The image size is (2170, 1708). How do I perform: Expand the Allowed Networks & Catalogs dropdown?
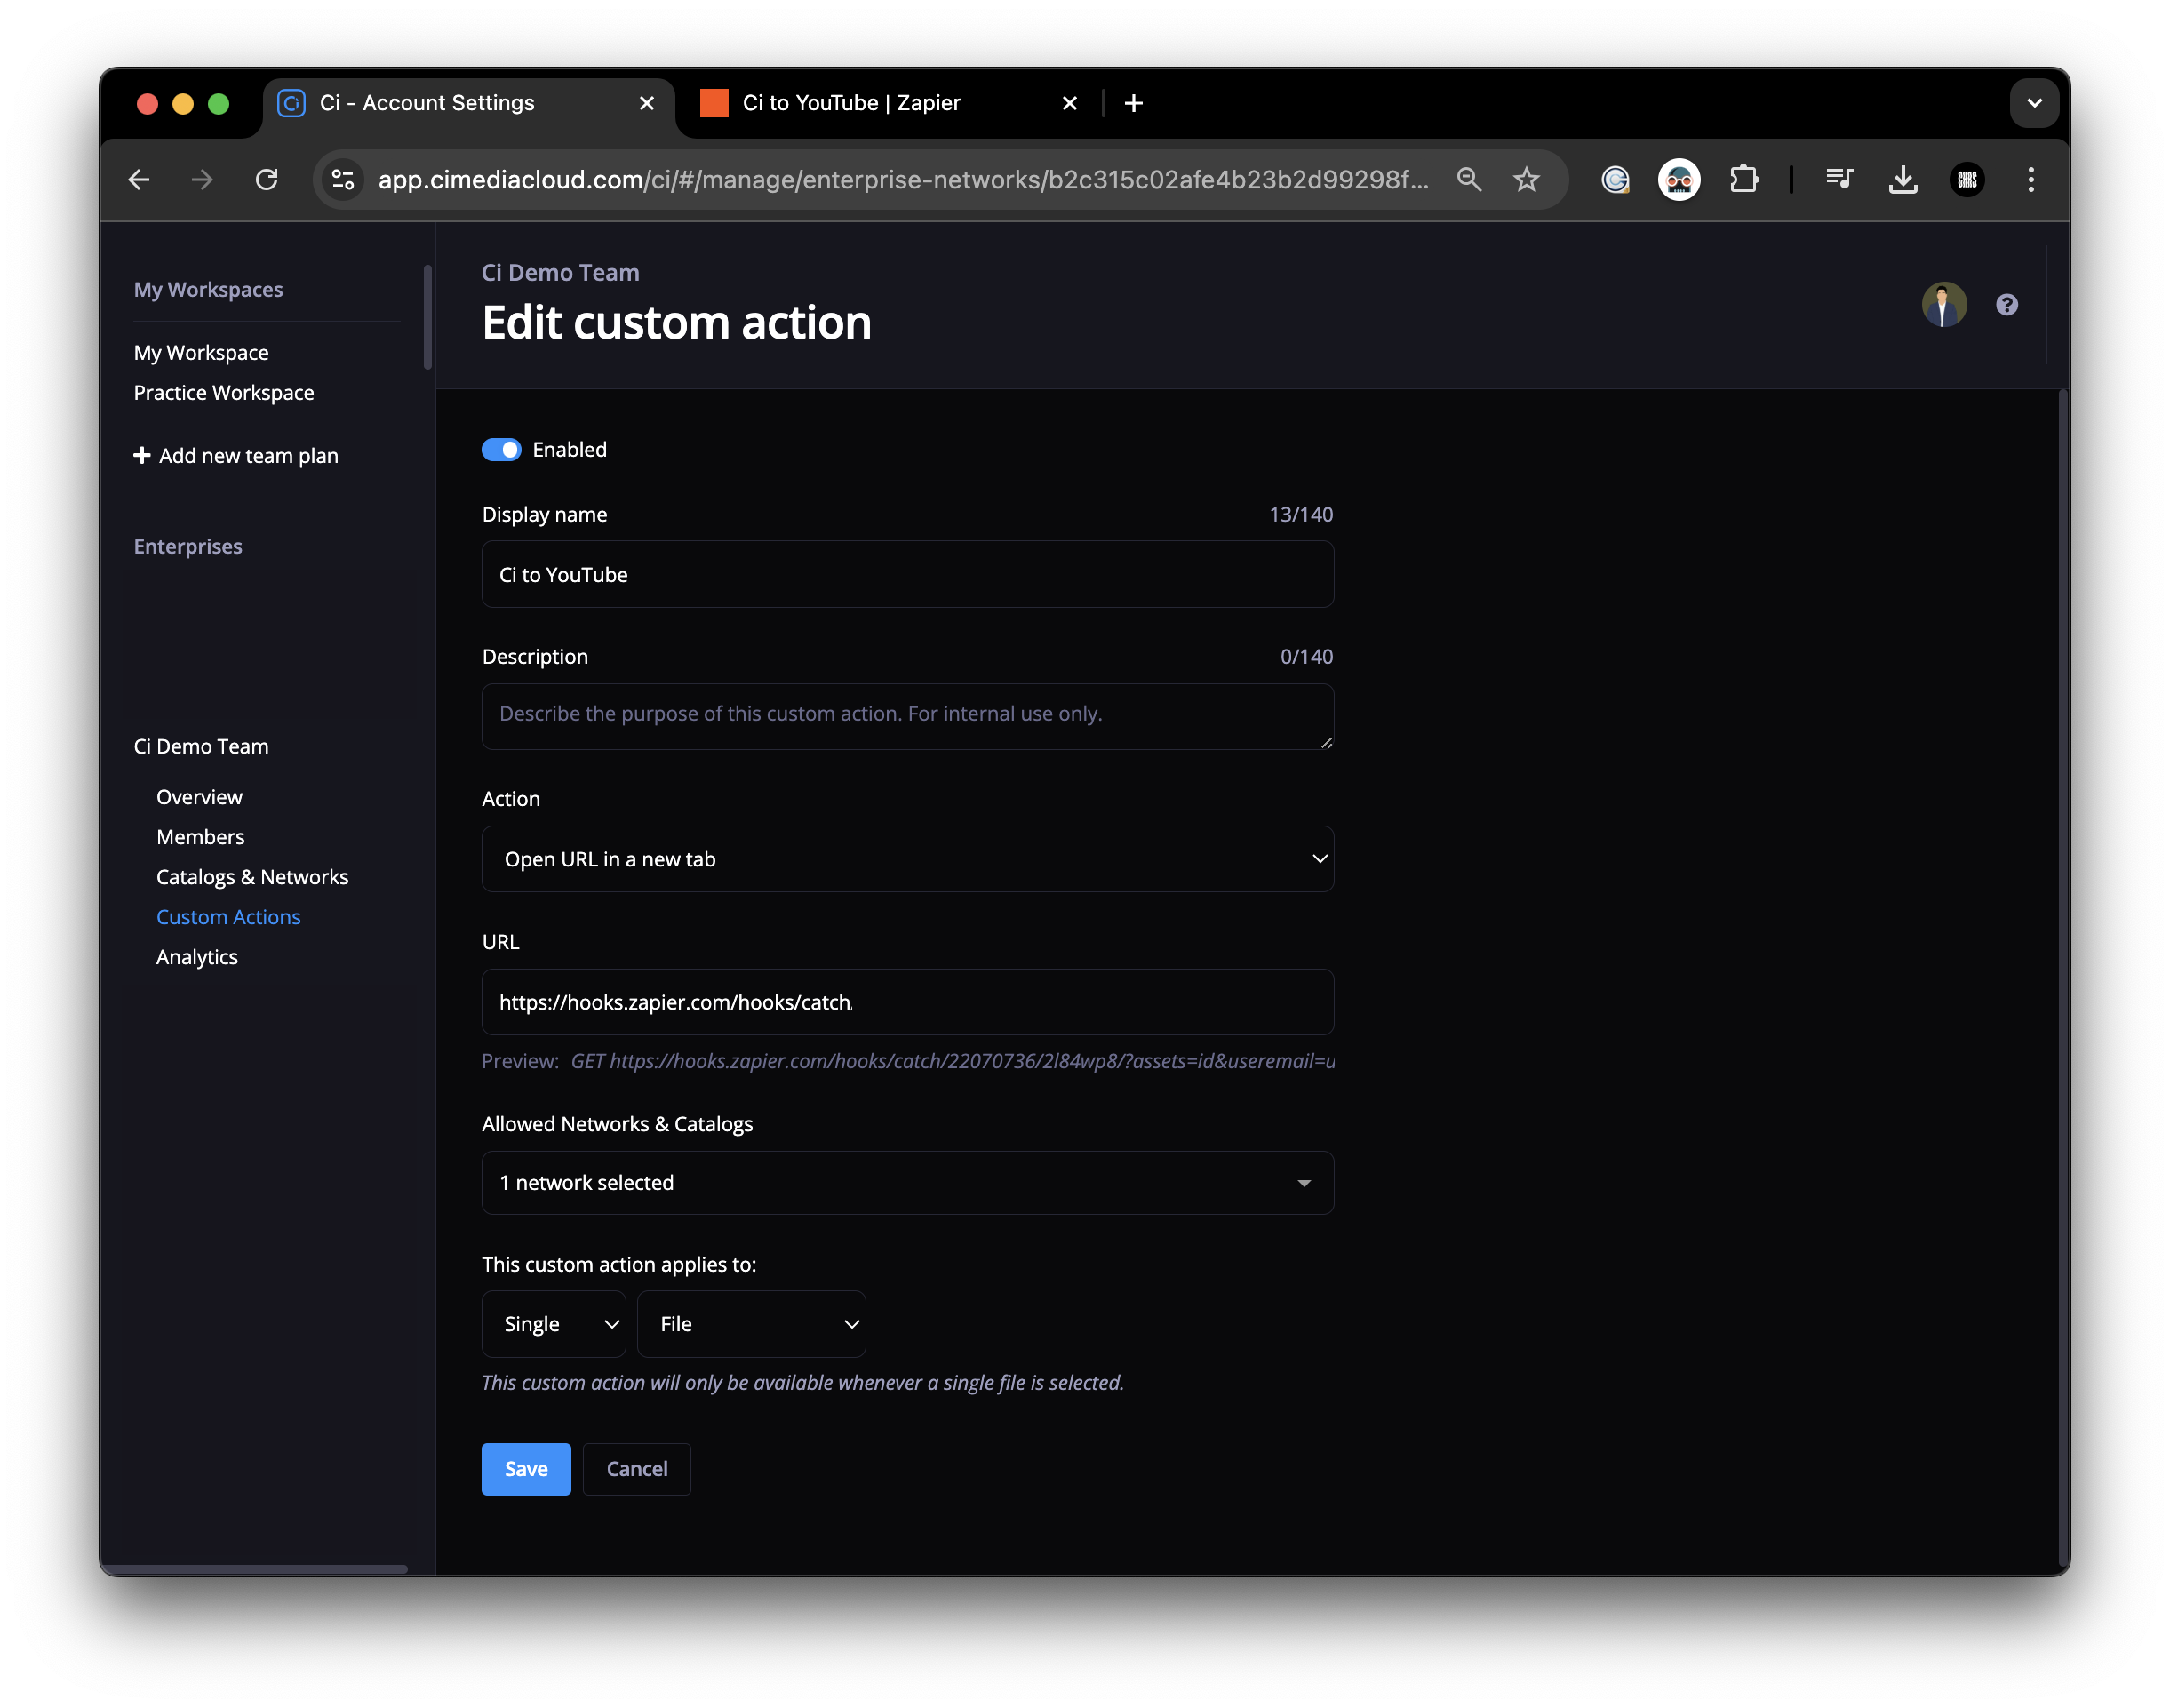907,1183
